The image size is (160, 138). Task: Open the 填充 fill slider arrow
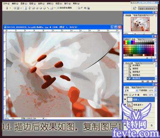tap(155, 95)
